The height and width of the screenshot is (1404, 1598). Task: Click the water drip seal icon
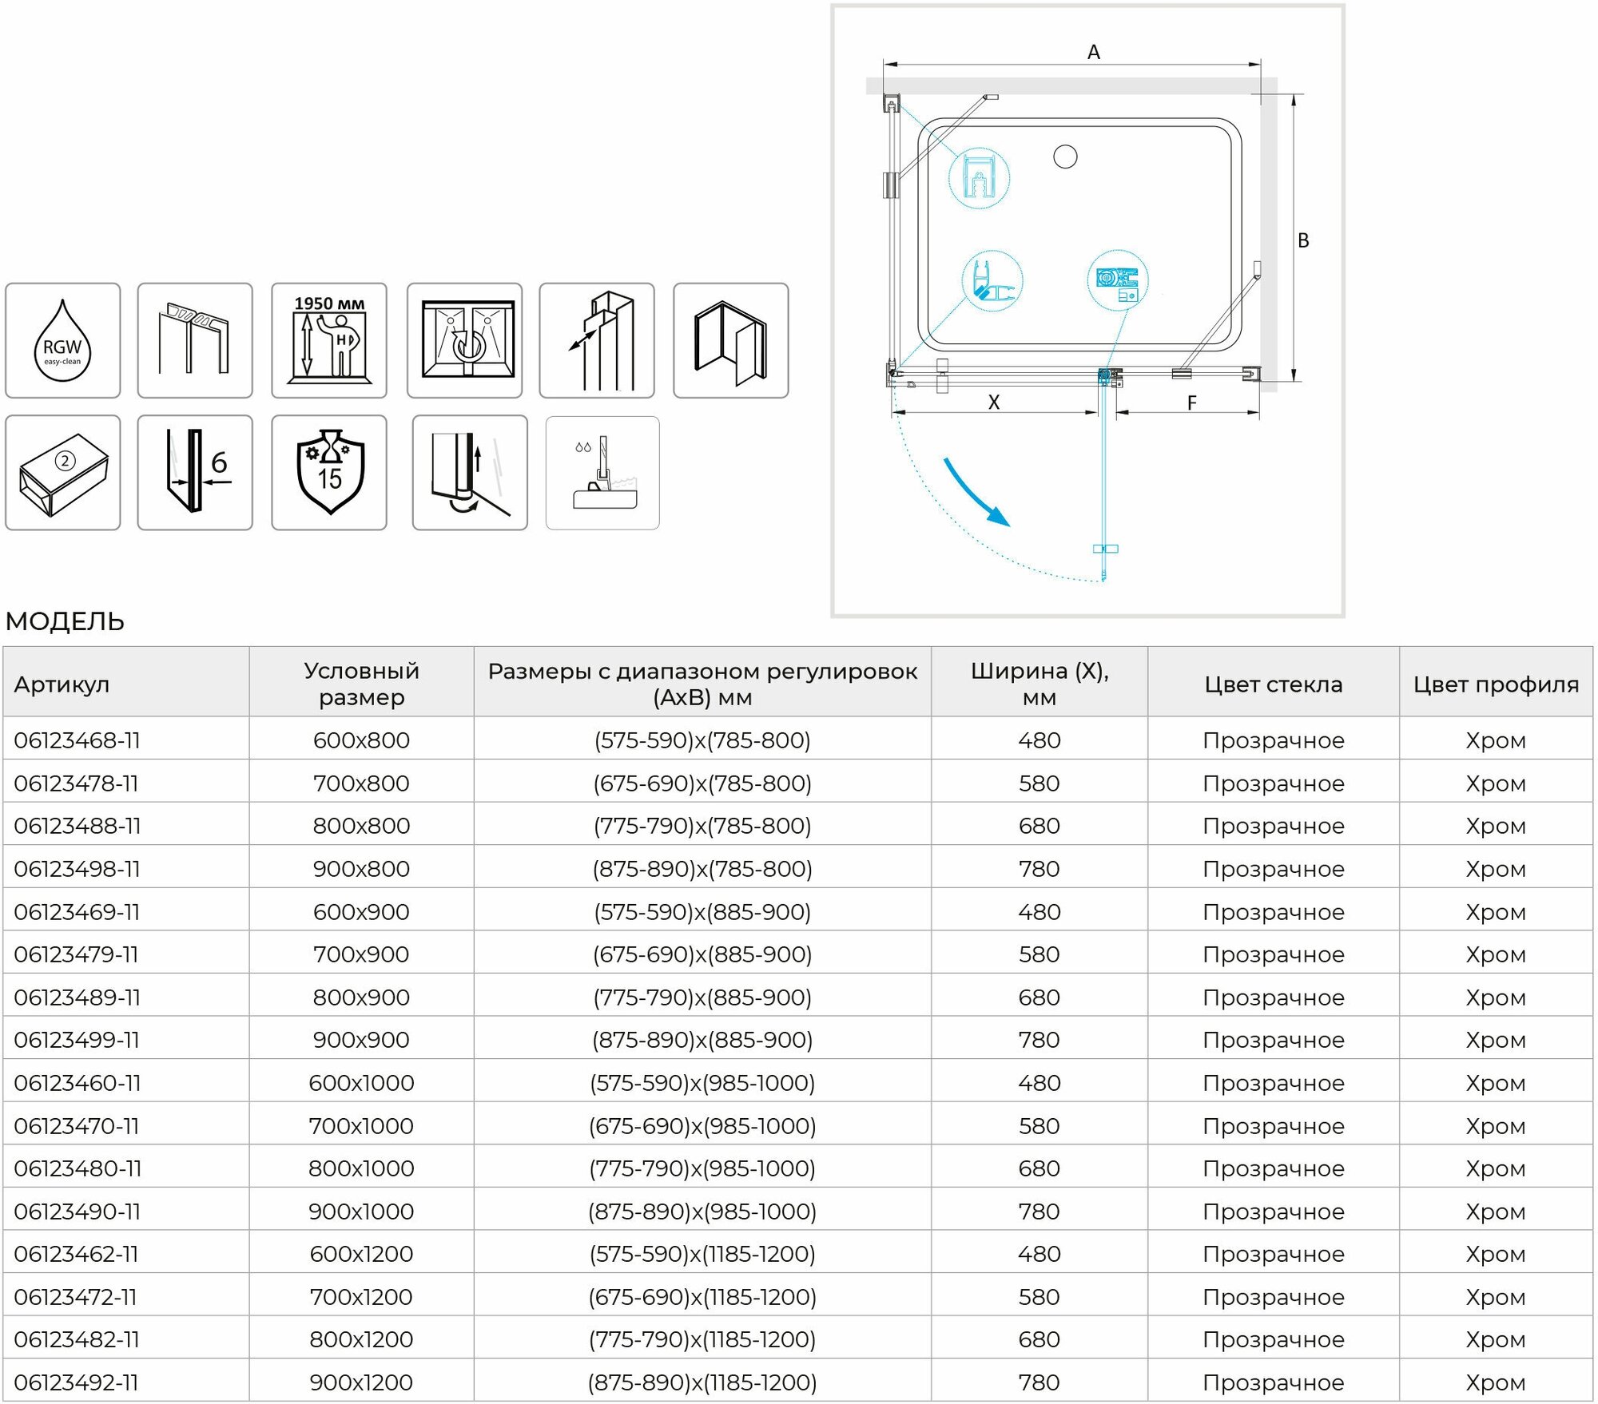click(x=602, y=473)
